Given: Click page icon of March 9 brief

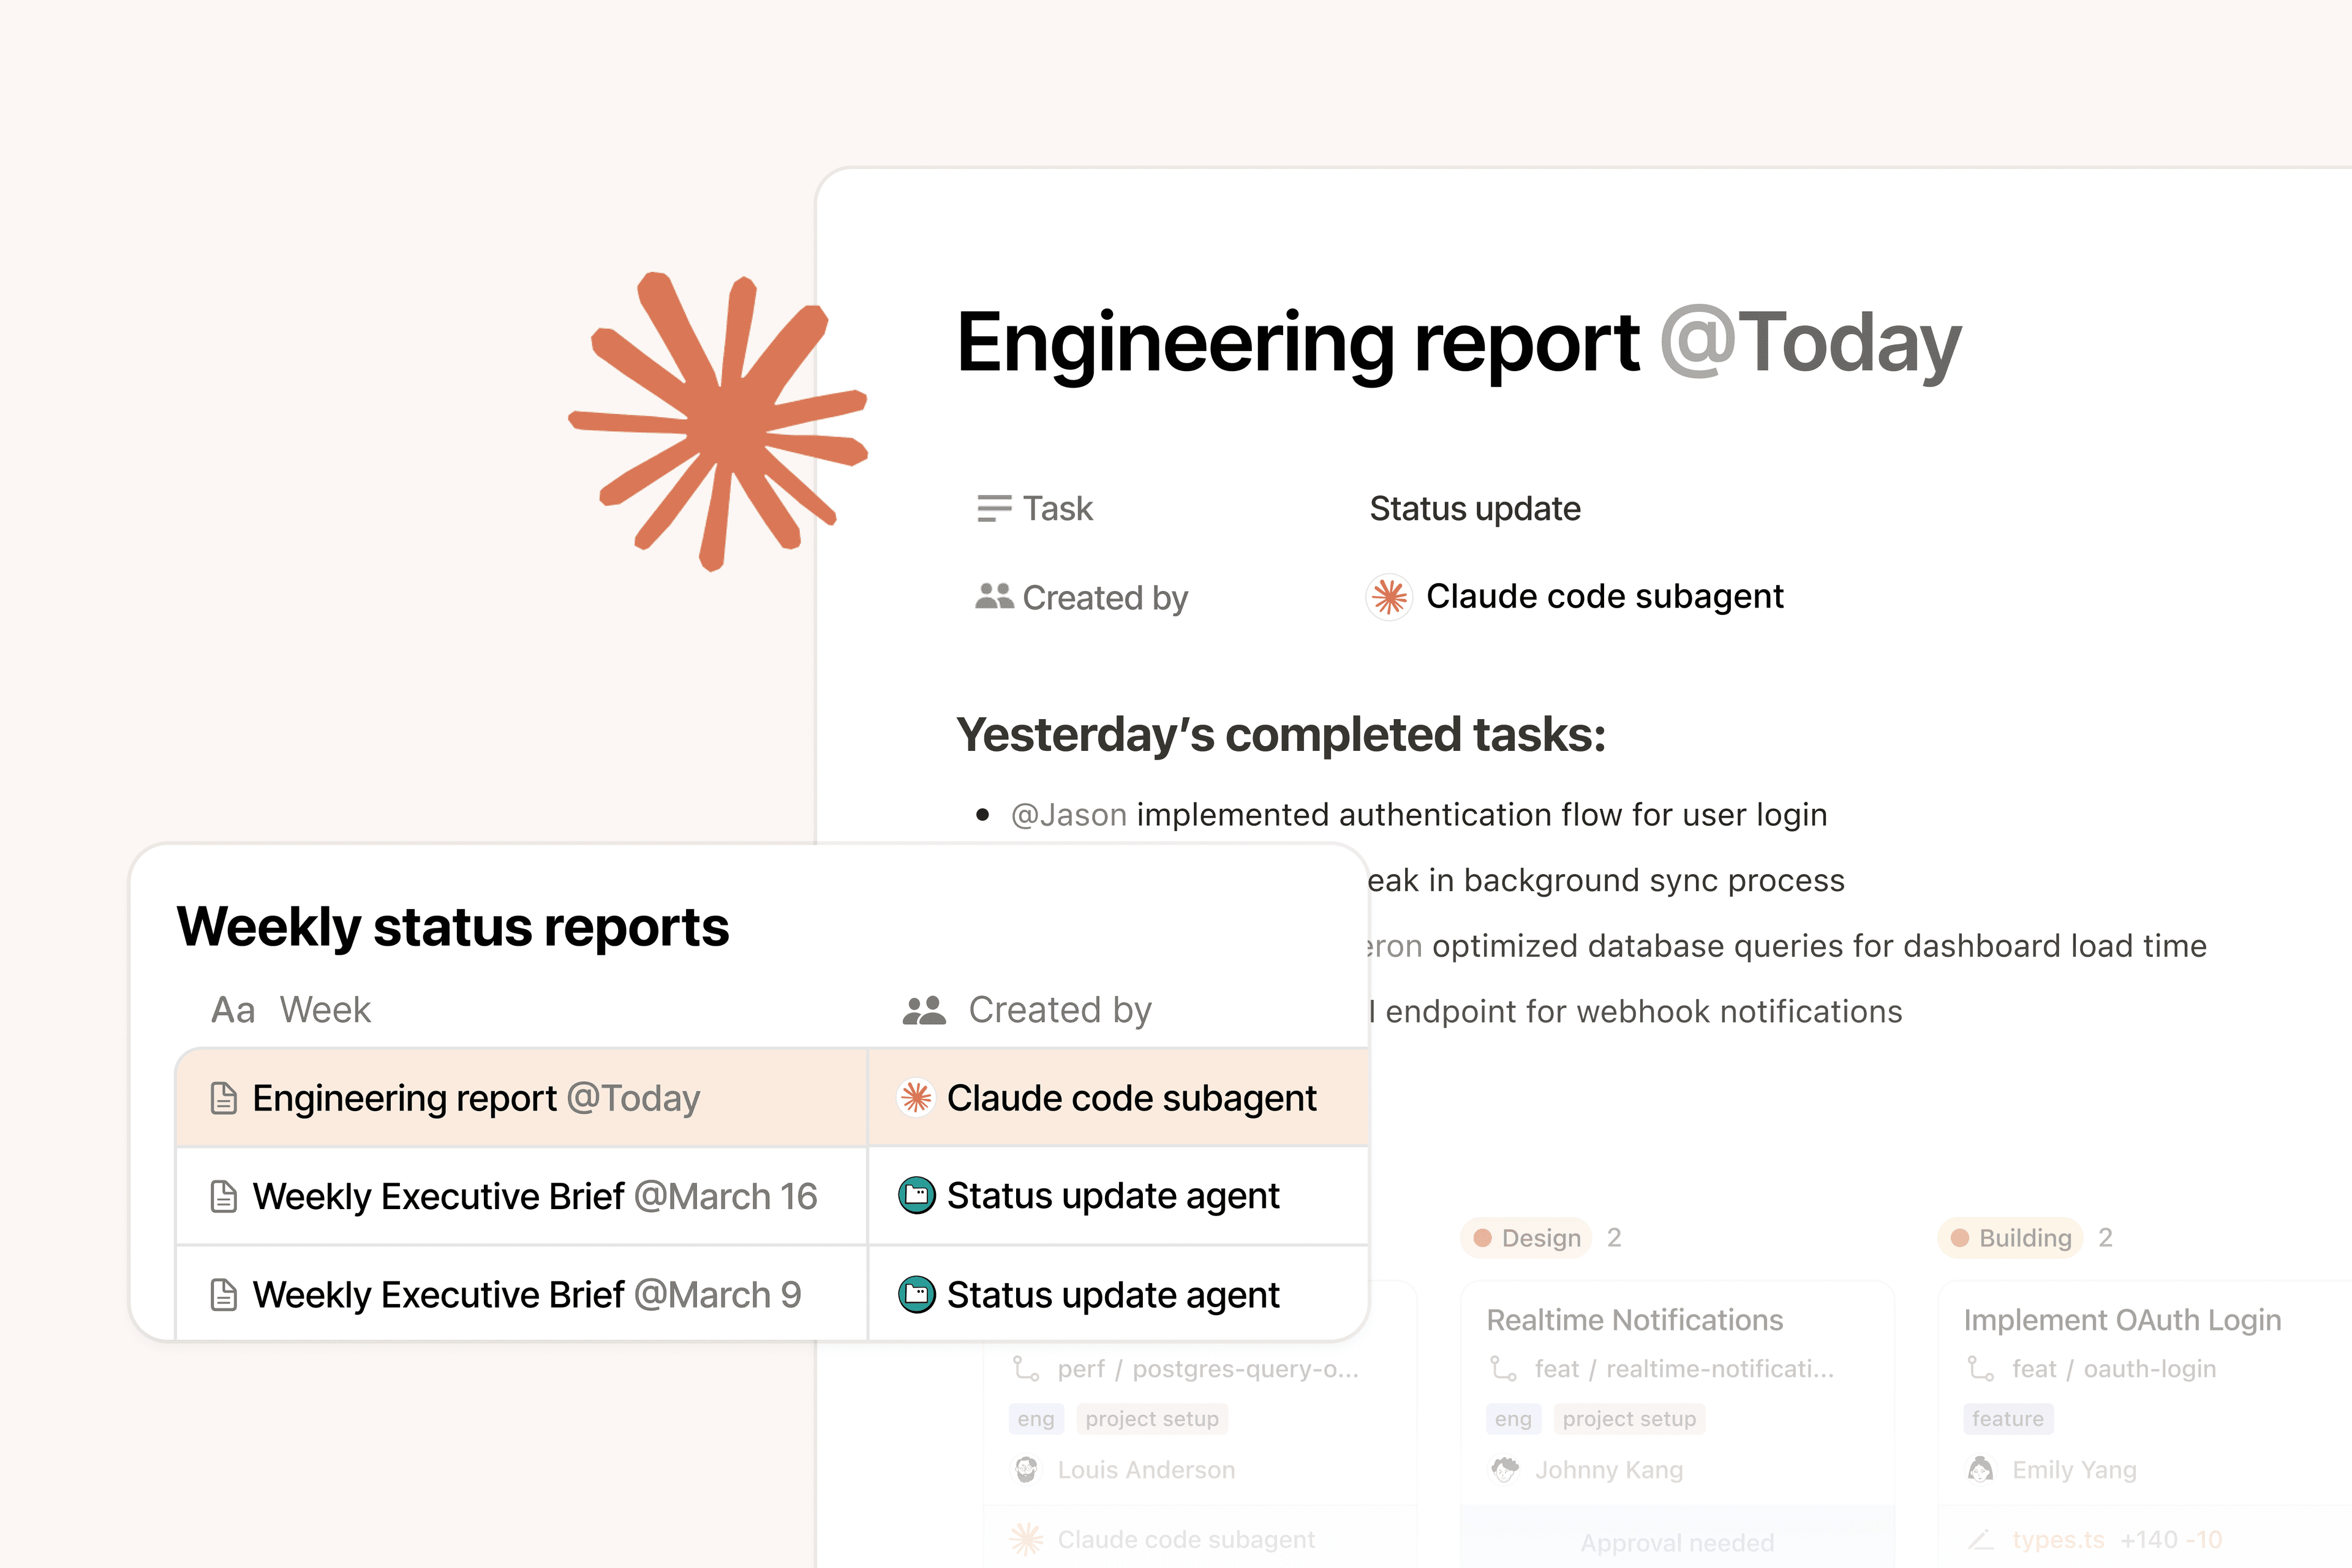Looking at the screenshot, I should (224, 1295).
